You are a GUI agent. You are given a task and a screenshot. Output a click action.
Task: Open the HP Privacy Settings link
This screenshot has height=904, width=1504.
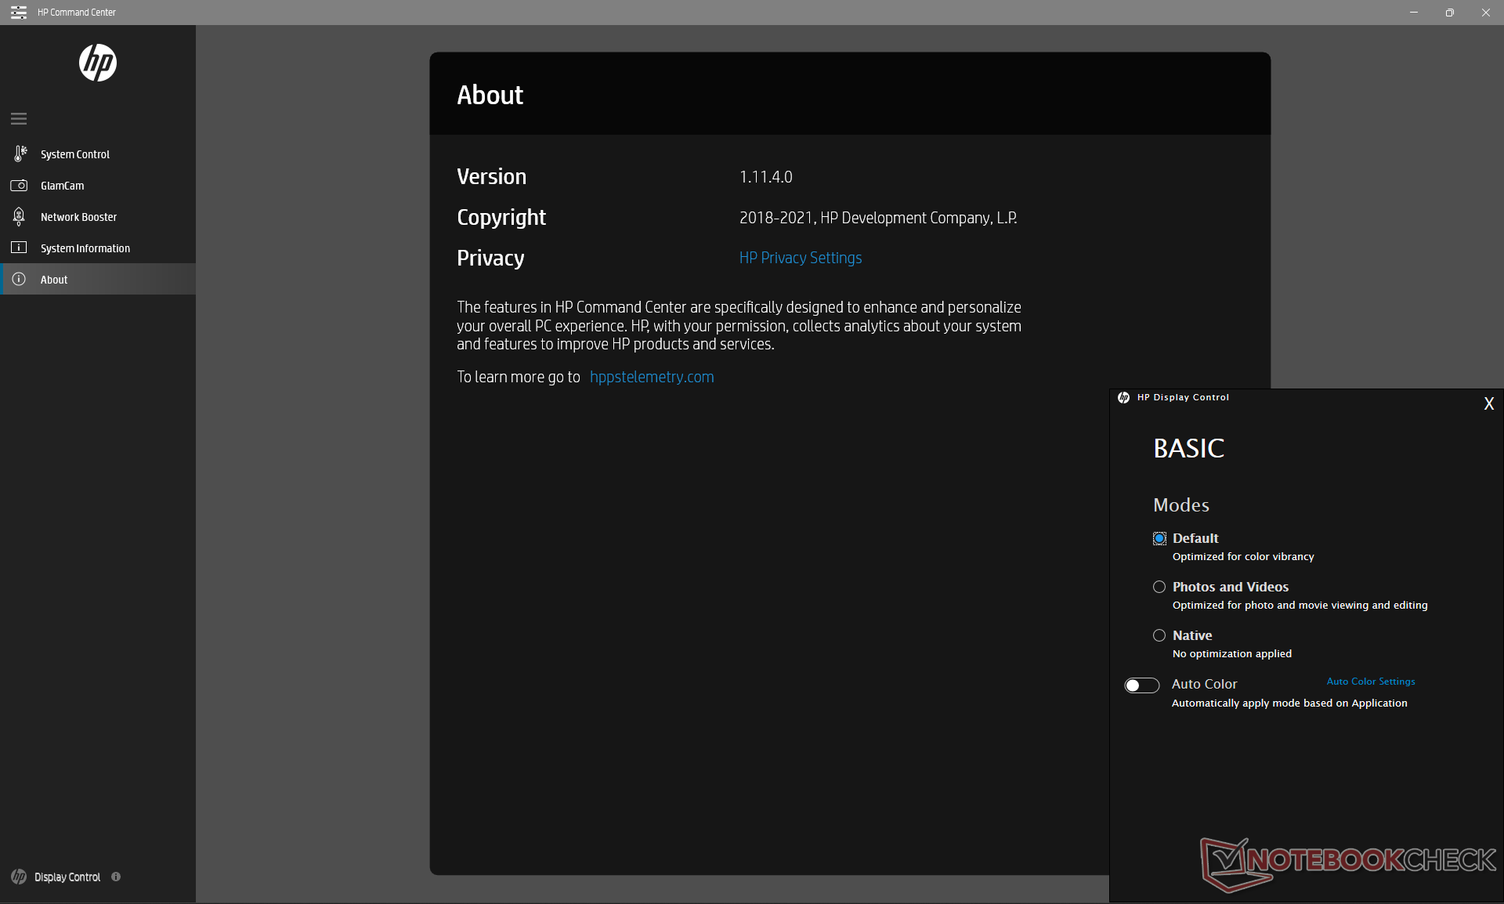pos(800,258)
